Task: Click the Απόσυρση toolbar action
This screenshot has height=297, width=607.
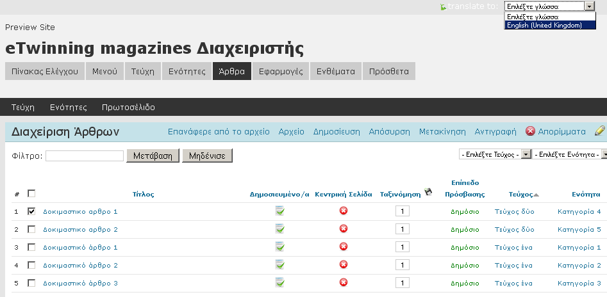Action: click(x=390, y=131)
